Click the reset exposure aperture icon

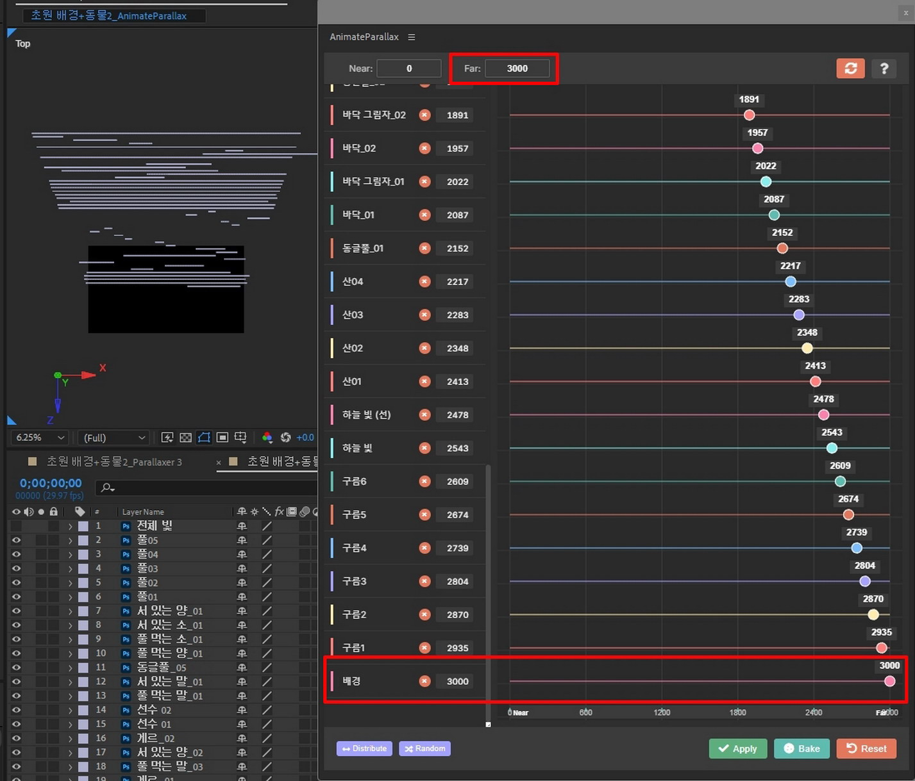286,438
